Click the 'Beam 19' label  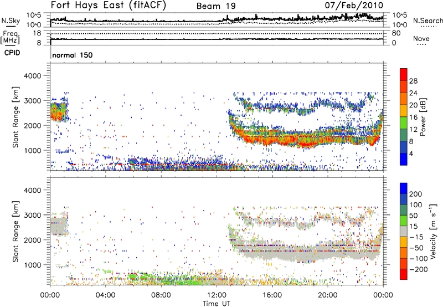(x=216, y=6)
